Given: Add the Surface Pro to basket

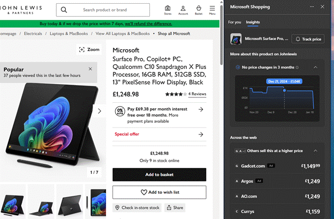Looking at the screenshot, I should (x=160, y=175).
